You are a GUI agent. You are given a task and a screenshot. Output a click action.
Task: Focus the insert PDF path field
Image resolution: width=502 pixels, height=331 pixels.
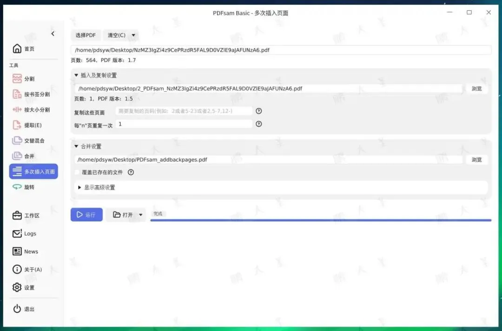point(268,88)
